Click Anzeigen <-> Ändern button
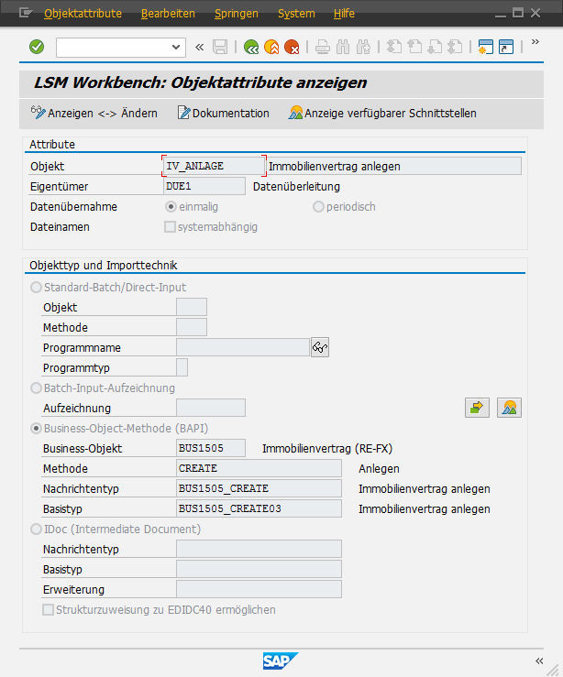This screenshot has width=563, height=677. 94,113
